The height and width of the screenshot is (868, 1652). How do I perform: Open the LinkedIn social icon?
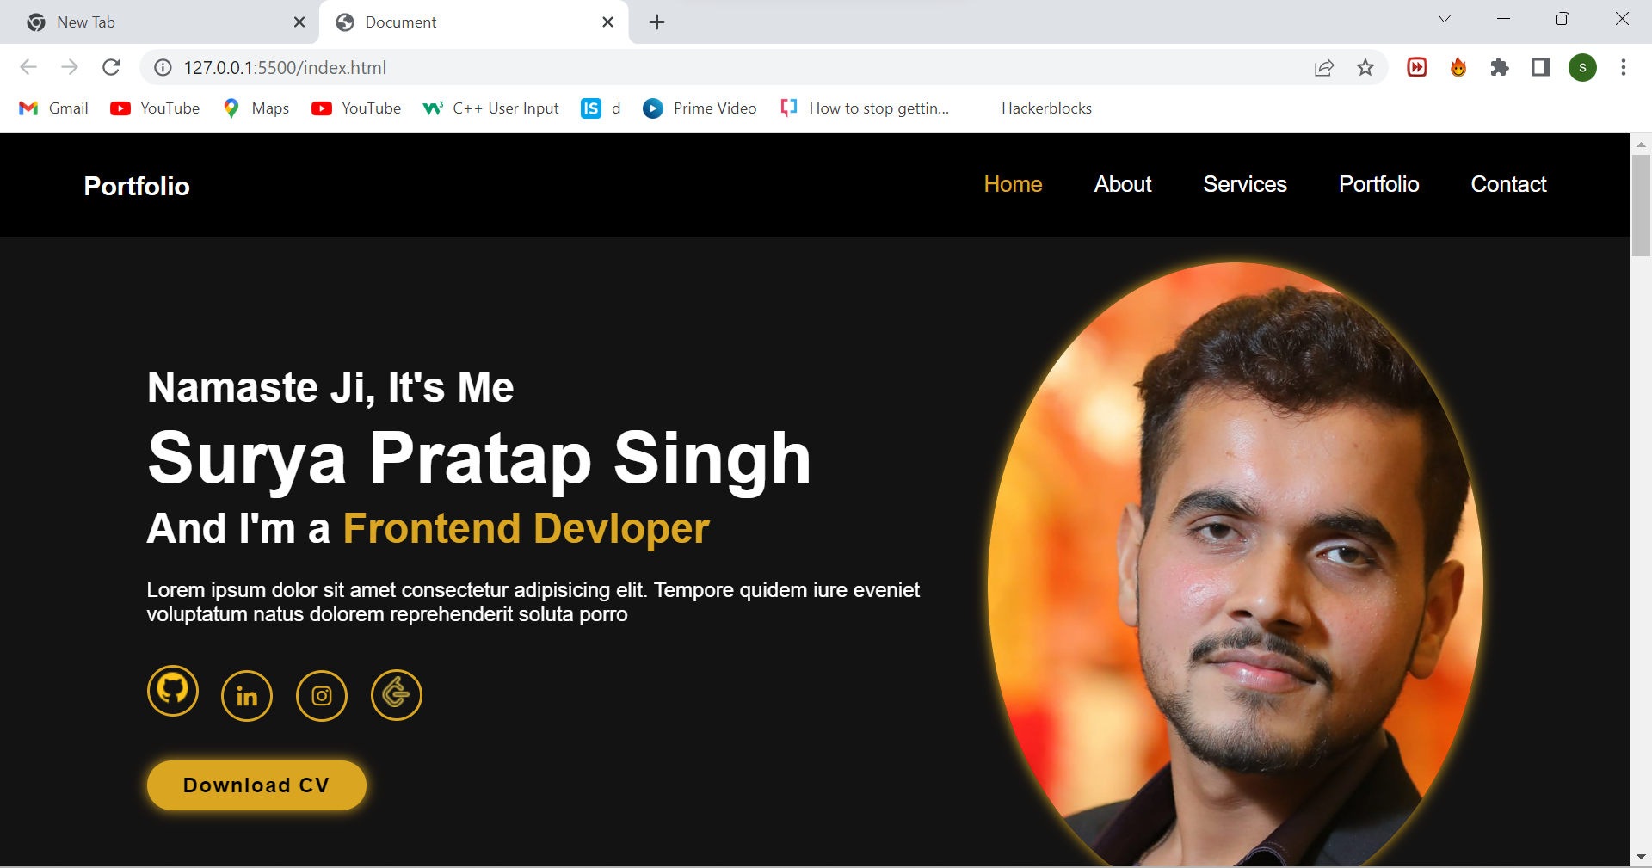point(247,696)
